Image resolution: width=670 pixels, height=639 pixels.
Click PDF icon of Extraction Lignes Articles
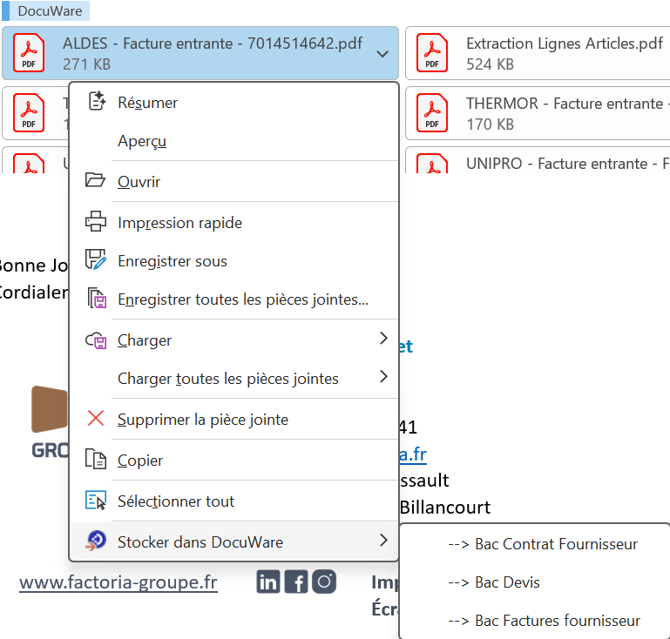(432, 52)
